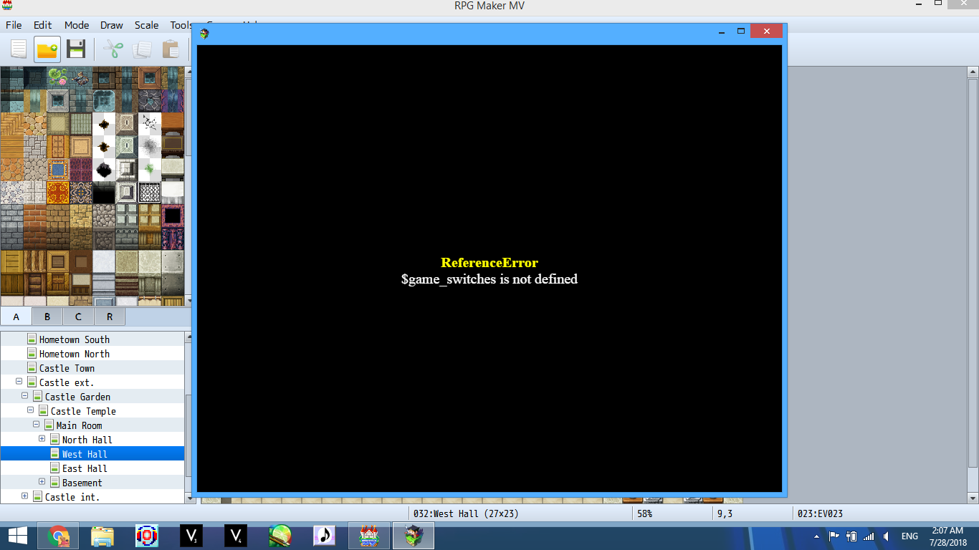Click the V3 taskbar icon

coord(191,536)
